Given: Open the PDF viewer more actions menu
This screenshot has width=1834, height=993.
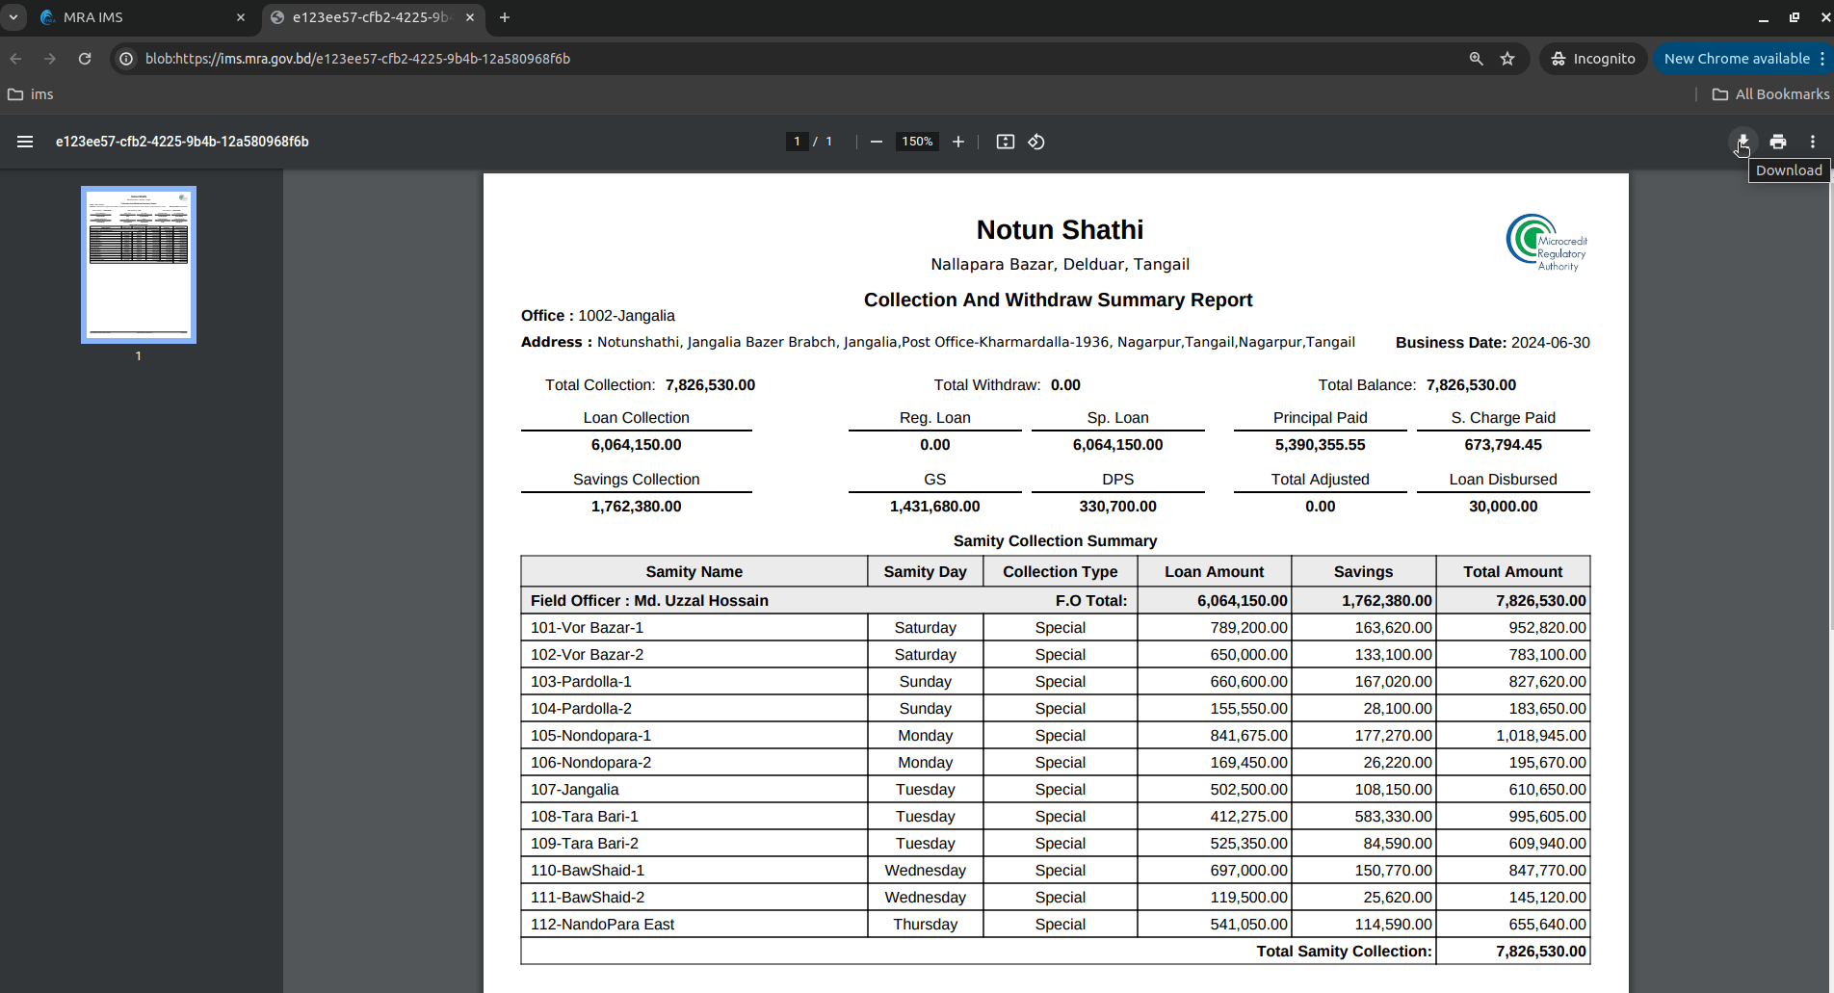Looking at the screenshot, I should [1813, 142].
